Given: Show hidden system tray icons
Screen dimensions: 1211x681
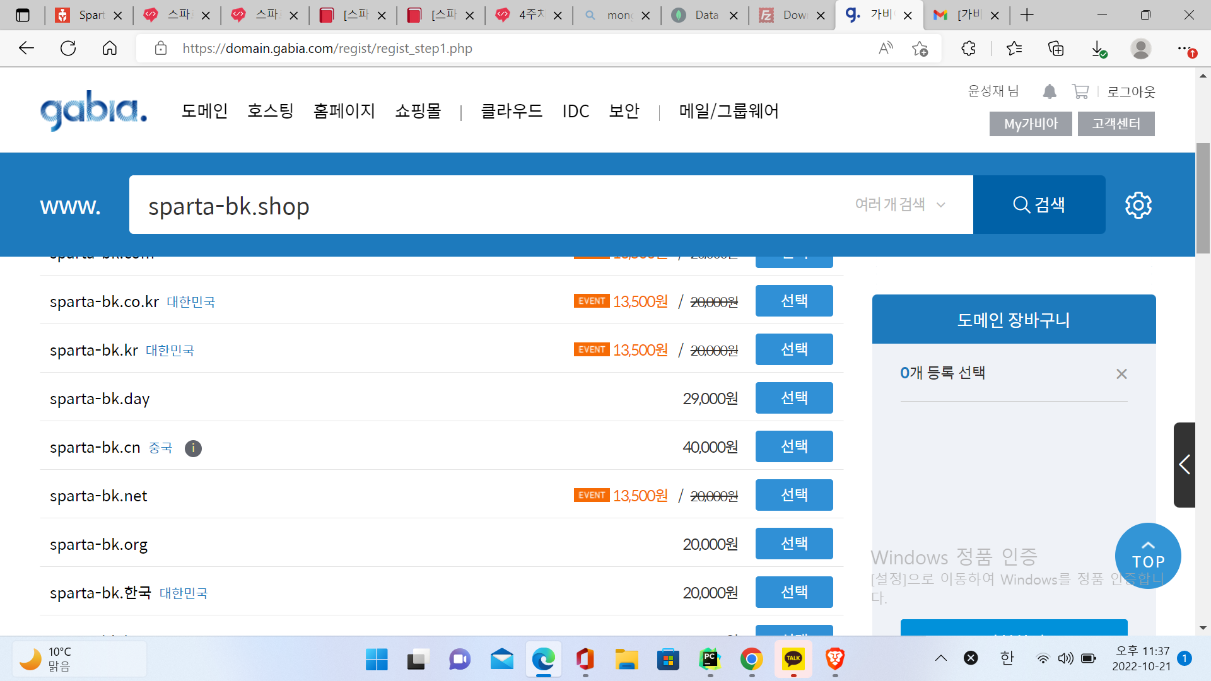Looking at the screenshot, I should [x=940, y=658].
